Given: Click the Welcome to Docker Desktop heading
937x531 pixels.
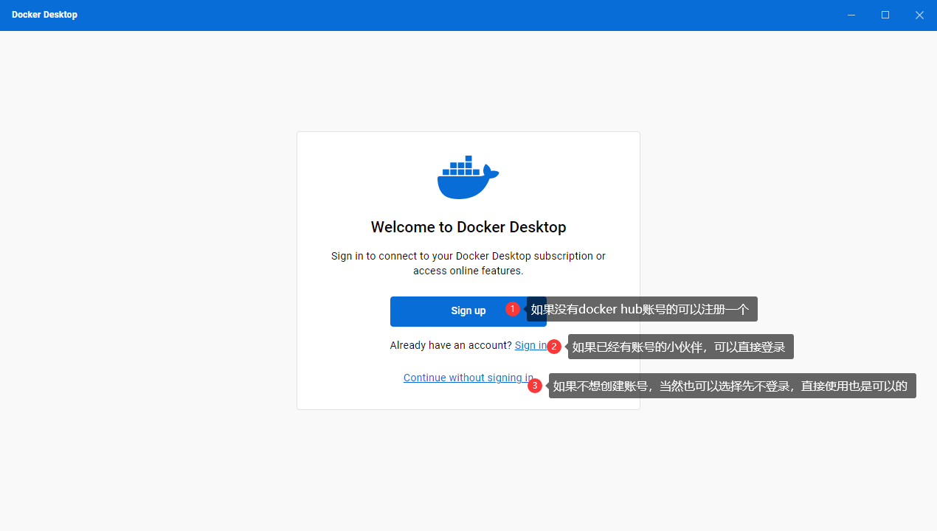Looking at the screenshot, I should click(468, 227).
